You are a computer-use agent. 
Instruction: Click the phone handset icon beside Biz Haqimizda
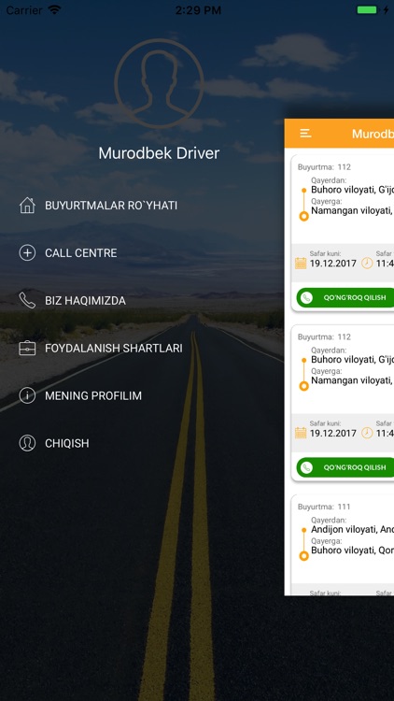pyautogui.click(x=27, y=300)
